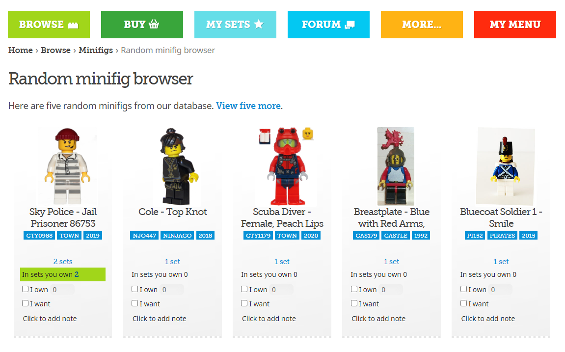The height and width of the screenshot is (352, 565).
Task: Expand the MORE... menu
Action: pos(422,25)
